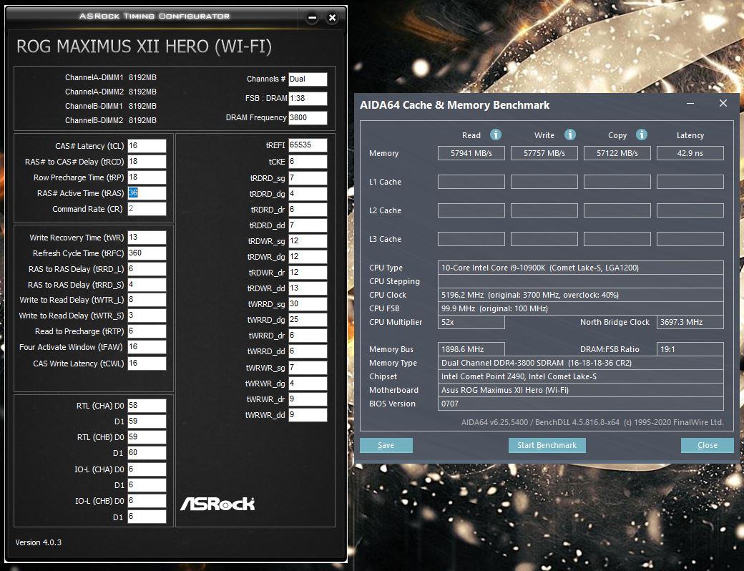Click the Memory Copy result 57122 MB/s
The image size is (744, 571).
coord(617,153)
